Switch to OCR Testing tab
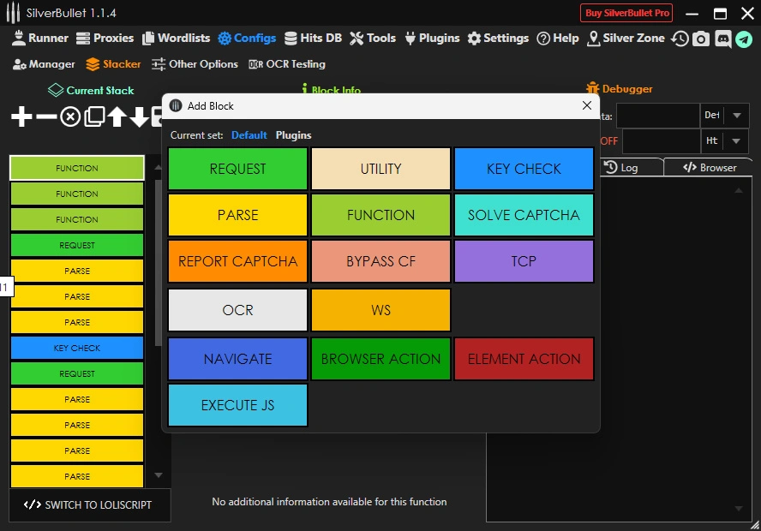This screenshot has height=531, width=761. 287,64
